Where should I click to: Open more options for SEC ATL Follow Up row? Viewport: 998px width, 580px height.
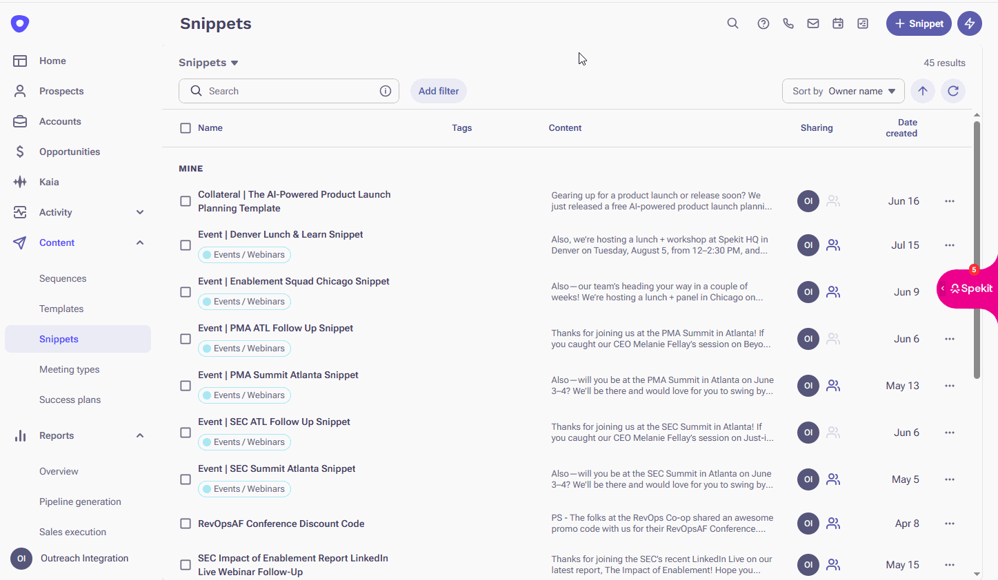[950, 433]
